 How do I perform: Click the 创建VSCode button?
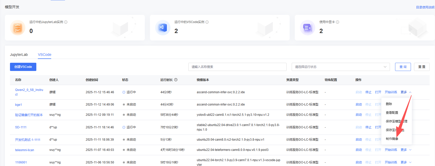[23, 67]
